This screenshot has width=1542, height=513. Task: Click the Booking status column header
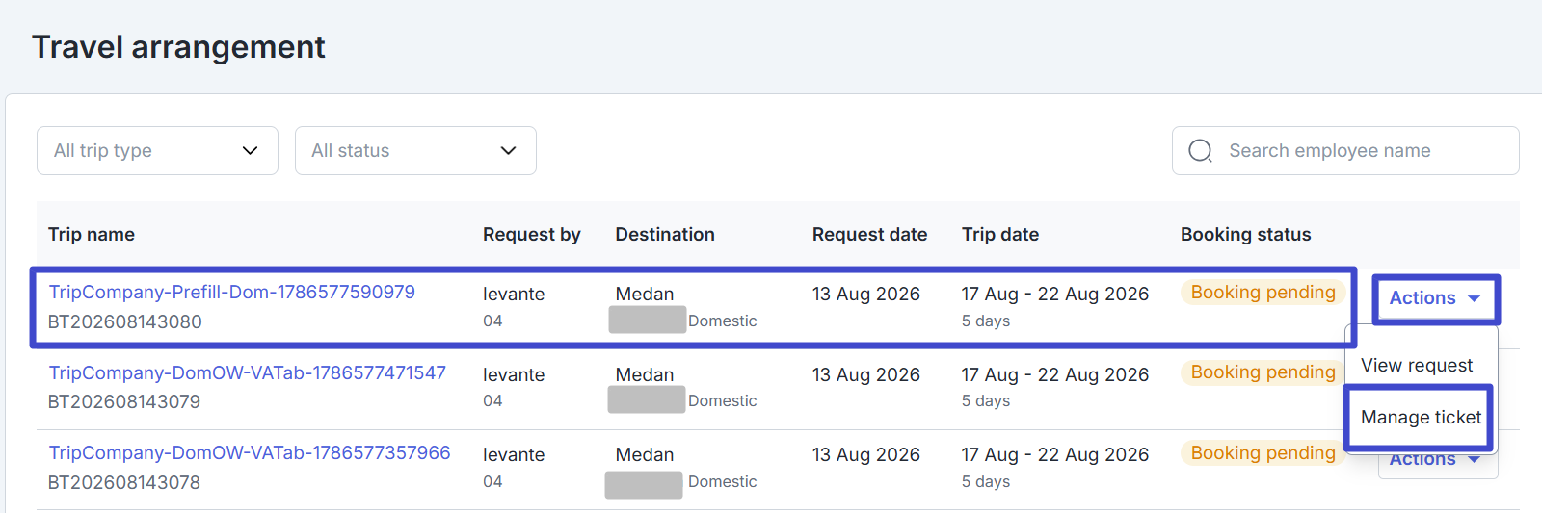tap(1245, 235)
